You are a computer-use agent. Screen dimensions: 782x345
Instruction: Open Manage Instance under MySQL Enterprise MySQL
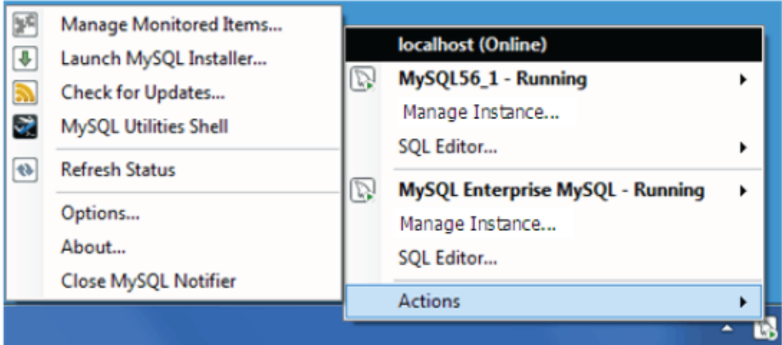pyautogui.click(x=478, y=224)
